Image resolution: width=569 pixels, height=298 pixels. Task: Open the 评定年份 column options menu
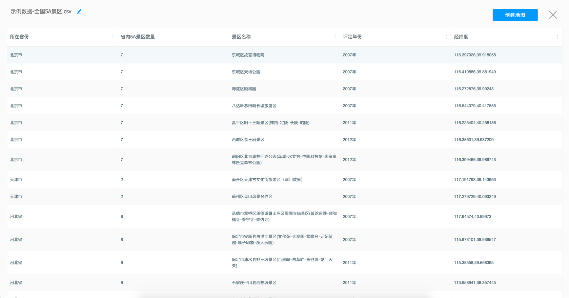coord(446,37)
